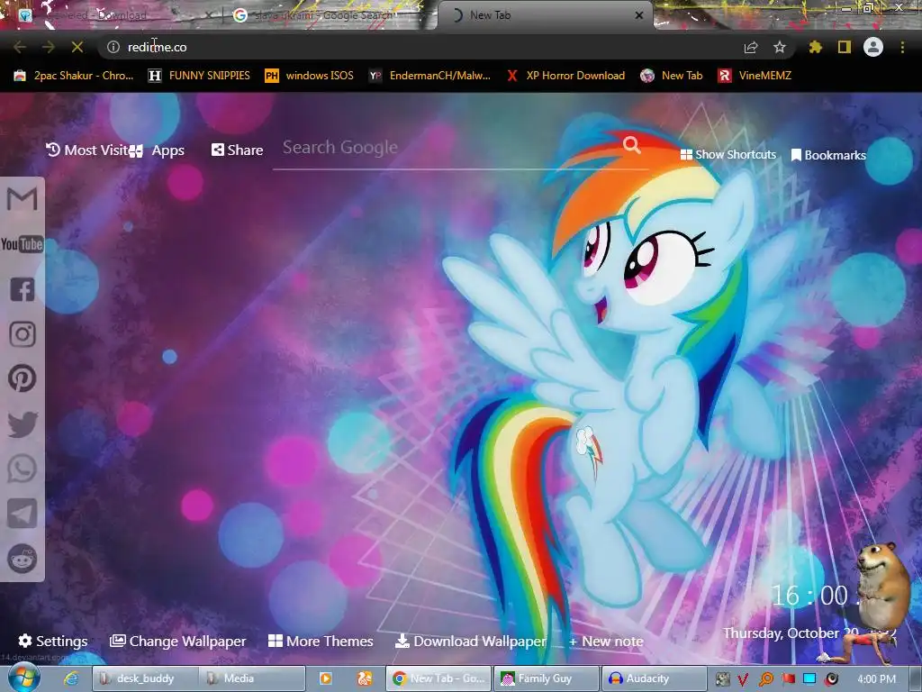Open the Bookmarks panel
This screenshot has width=922, height=692.
coord(828,155)
